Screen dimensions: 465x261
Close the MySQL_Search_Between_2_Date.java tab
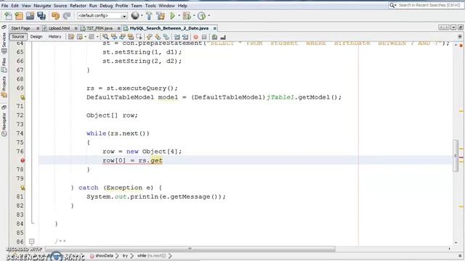(214, 28)
